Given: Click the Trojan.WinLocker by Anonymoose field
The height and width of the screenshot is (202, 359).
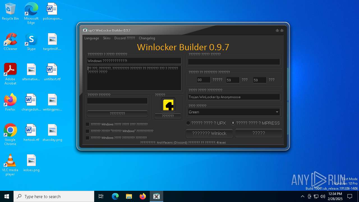Looking at the screenshot, I should [234, 97].
